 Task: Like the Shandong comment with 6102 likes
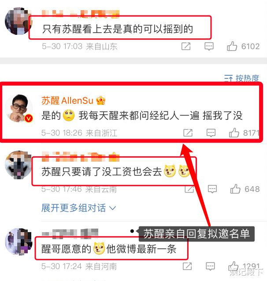(232, 46)
